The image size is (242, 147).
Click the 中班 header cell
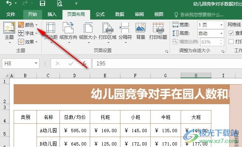click(x=166, y=117)
